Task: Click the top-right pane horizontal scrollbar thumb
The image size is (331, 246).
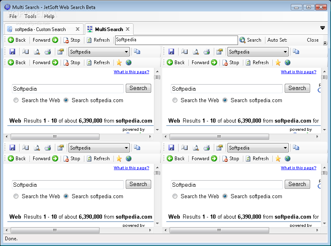Action: tap(219, 137)
